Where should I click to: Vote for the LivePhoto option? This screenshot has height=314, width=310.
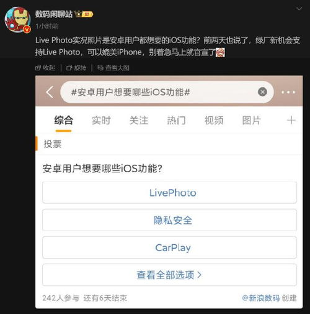(x=169, y=193)
